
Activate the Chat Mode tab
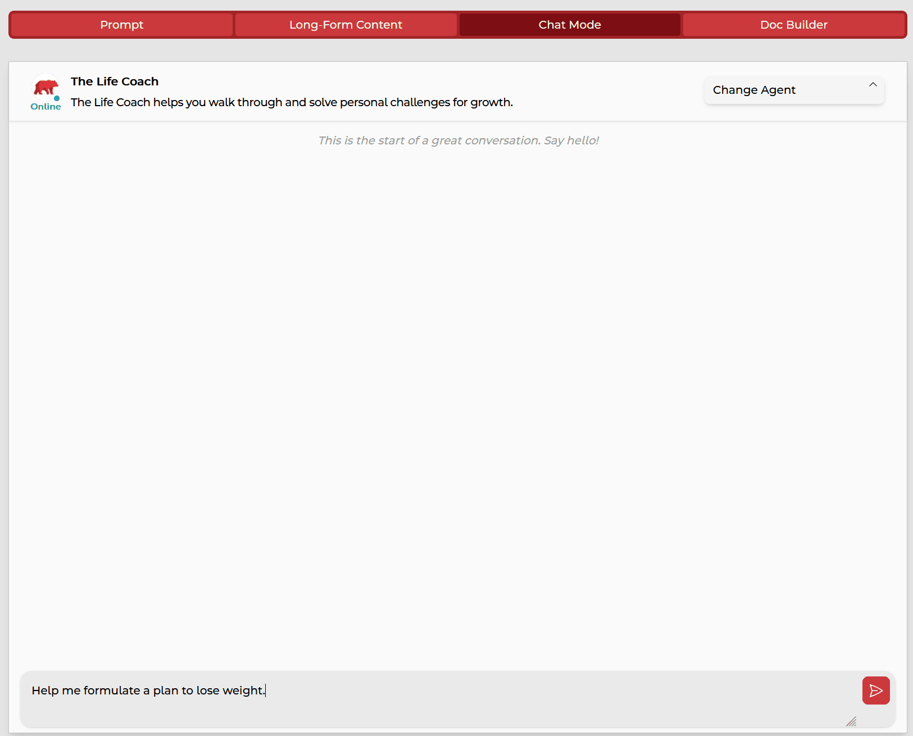(x=570, y=25)
